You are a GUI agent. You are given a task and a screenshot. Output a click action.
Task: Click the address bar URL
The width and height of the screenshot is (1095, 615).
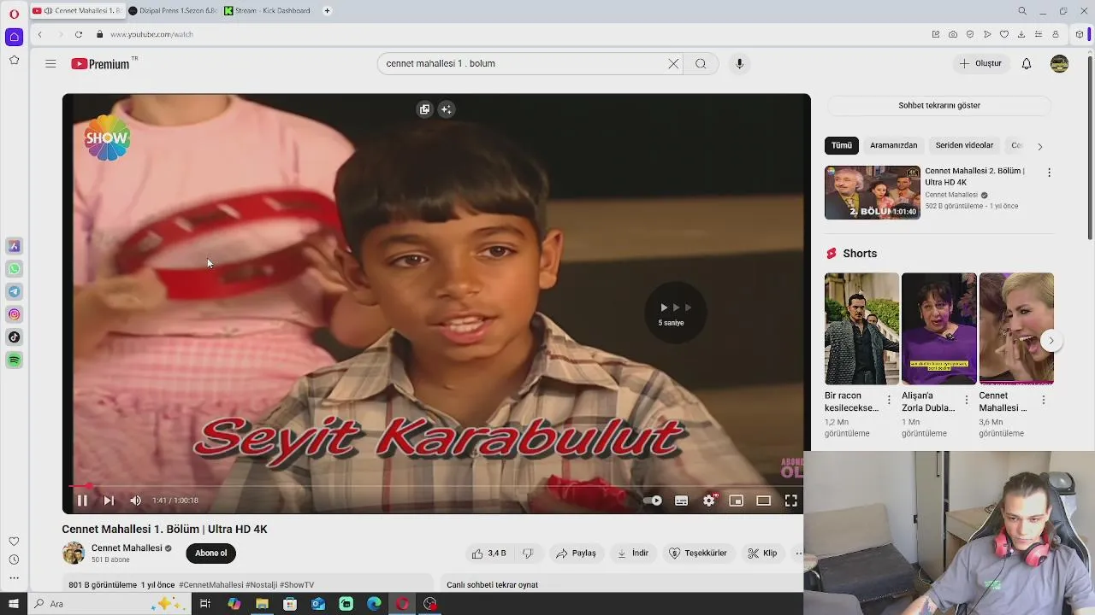151,34
